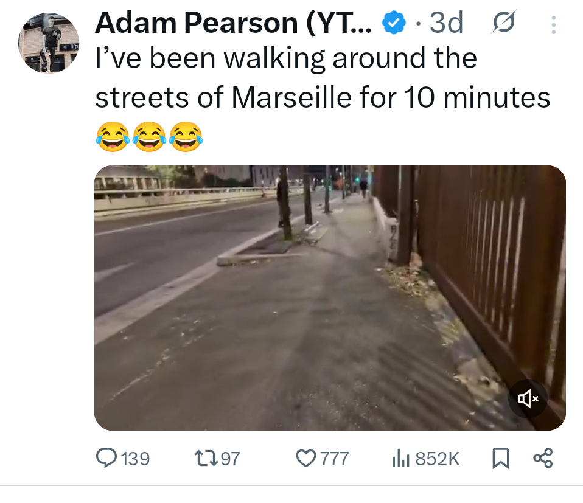Unmute the video with speaker button
Viewport: 583px width, 503px height.
[x=528, y=398]
